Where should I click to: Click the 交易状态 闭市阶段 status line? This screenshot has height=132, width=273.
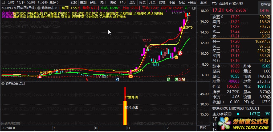pyautogui.click(x=236, y=108)
